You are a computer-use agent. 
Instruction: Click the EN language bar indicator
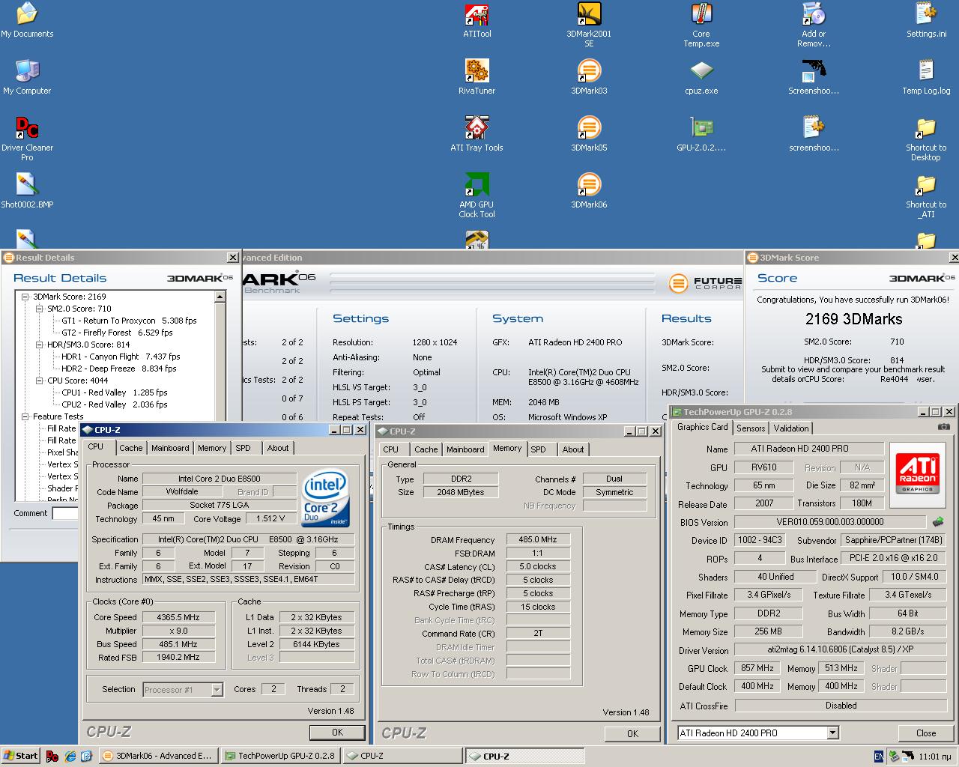tap(879, 757)
